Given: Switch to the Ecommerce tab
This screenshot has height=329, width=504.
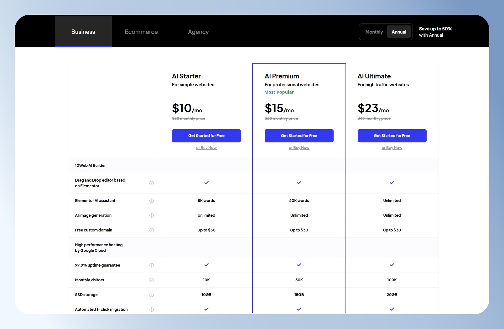Looking at the screenshot, I should pos(141,32).
